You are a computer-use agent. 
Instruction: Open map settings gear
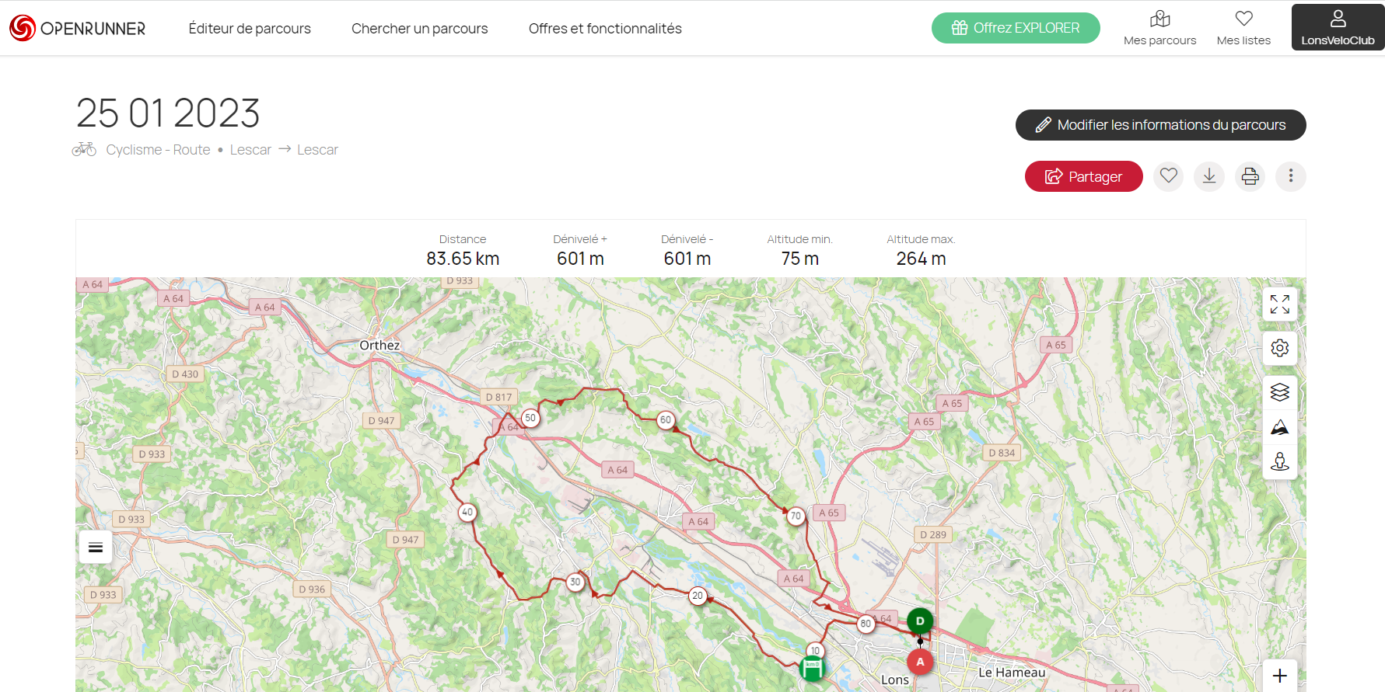pyautogui.click(x=1280, y=348)
